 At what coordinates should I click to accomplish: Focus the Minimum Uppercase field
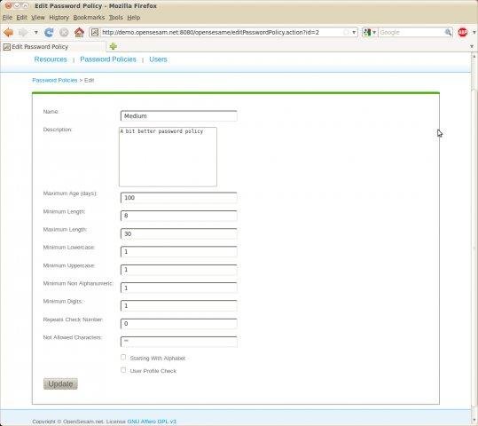[178, 270]
